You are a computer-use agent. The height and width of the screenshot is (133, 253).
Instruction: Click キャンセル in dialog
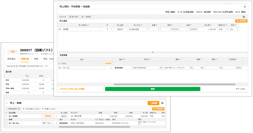pyautogui.click(x=240, y=89)
